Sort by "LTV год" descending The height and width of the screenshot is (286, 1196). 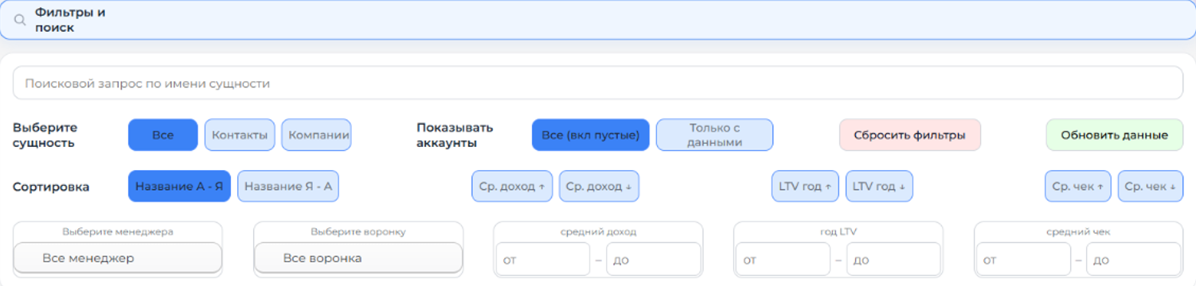[x=879, y=187]
